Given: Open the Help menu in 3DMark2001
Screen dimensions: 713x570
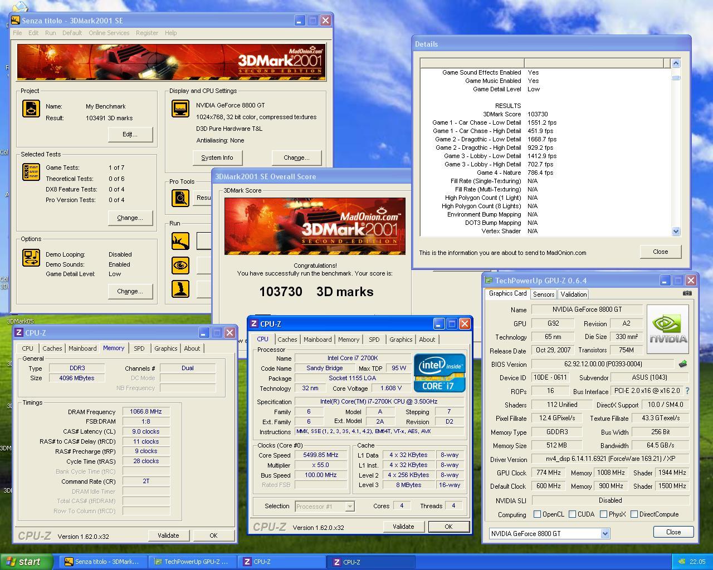Looking at the screenshot, I should (x=170, y=33).
